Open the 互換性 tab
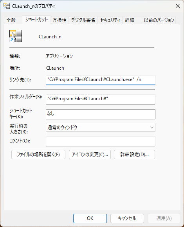 pos(60,20)
